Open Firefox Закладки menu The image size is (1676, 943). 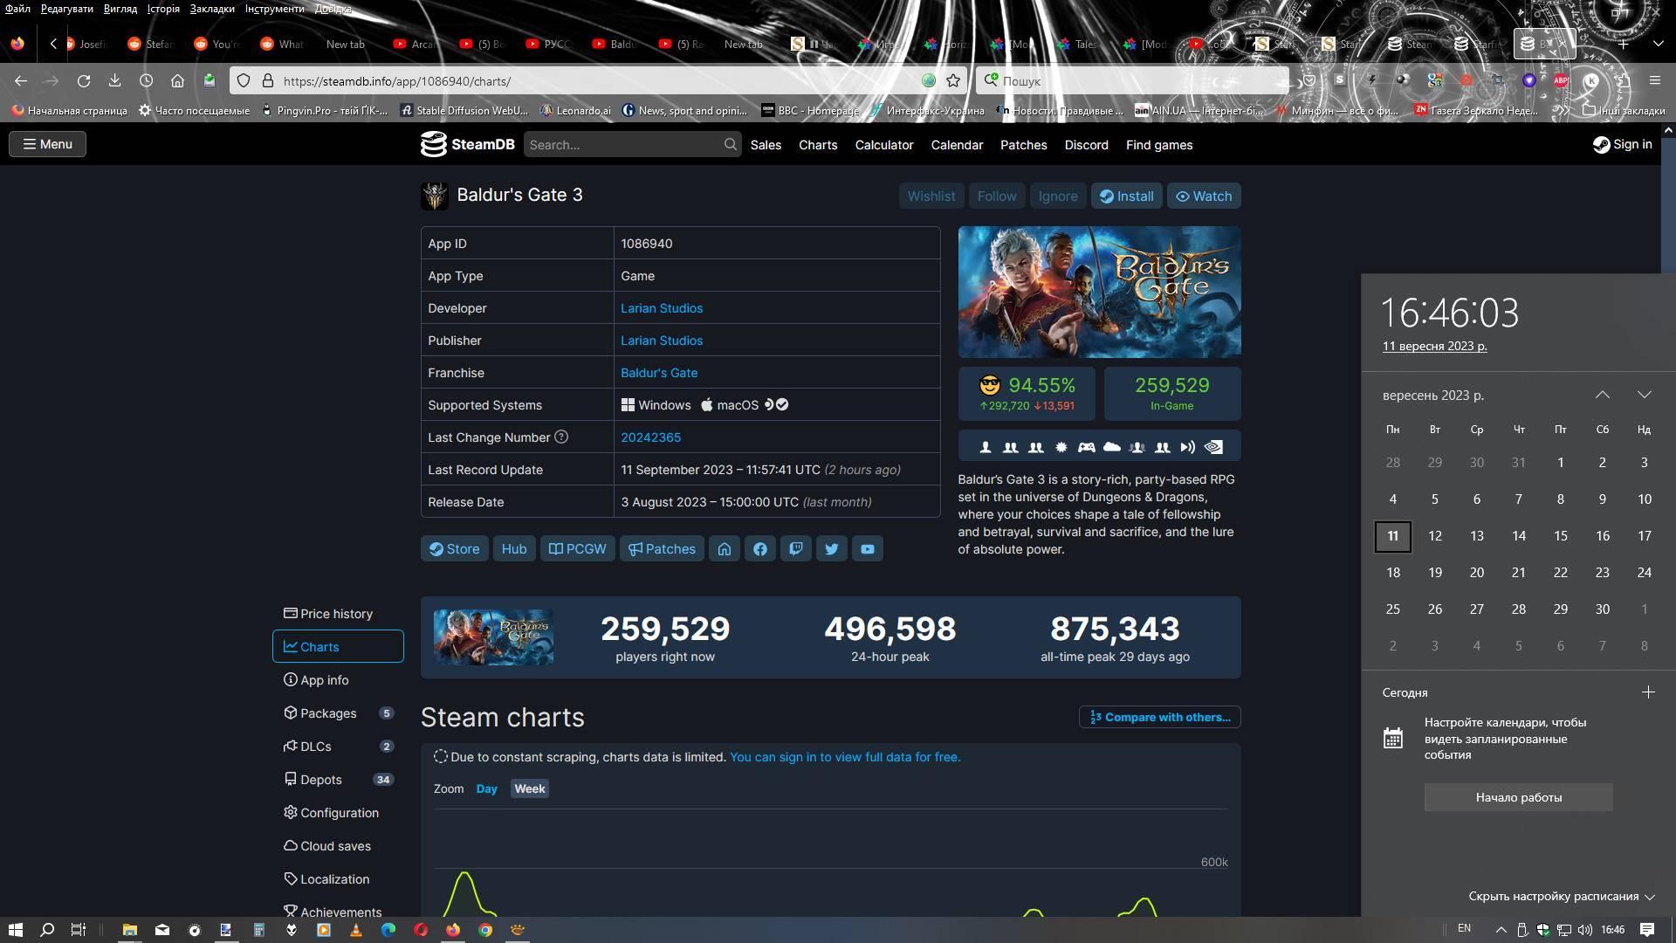[x=212, y=9]
